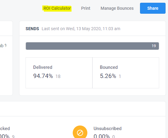Click the orange Unsubscribed icon
The height and width of the screenshot is (138, 168).
coord(80,132)
